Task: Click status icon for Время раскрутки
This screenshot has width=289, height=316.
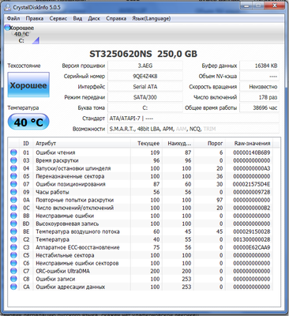Action: point(13,160)
